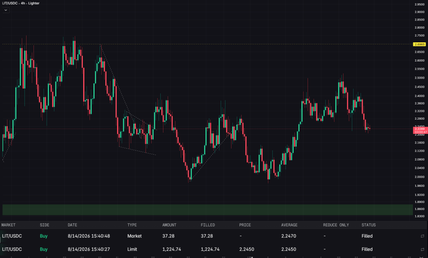Click the PRICE column header

click(x=245, y=225)
